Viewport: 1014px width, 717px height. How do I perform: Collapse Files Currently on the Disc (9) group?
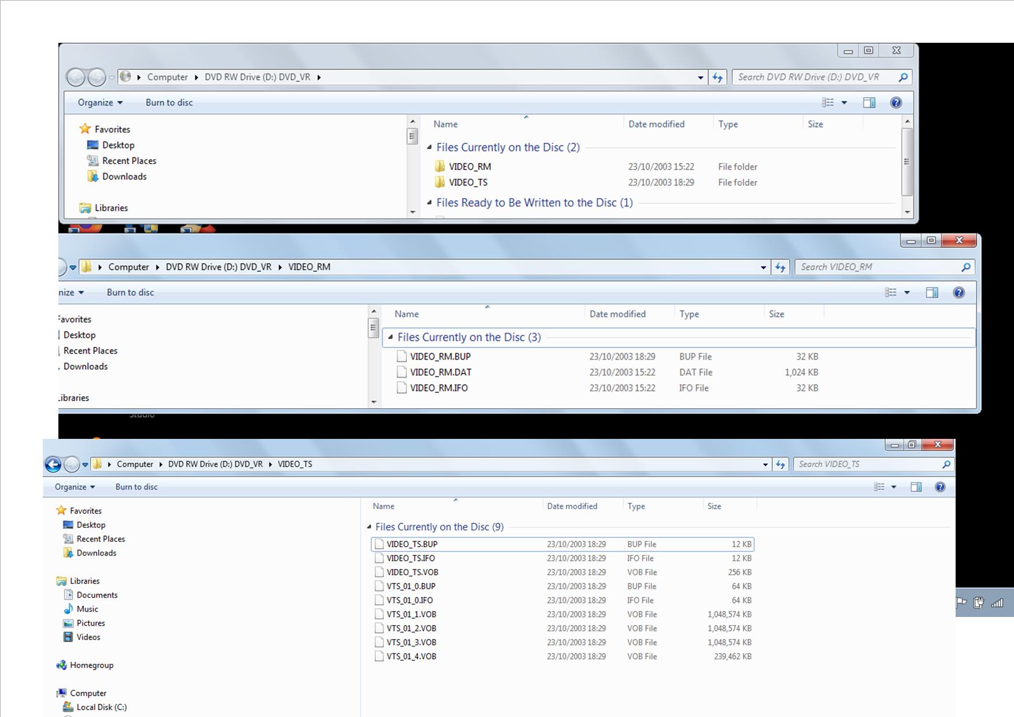(x=369, y=527)
